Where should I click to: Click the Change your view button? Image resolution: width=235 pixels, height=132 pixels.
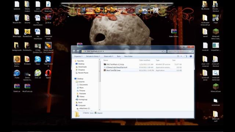[178, 56]
